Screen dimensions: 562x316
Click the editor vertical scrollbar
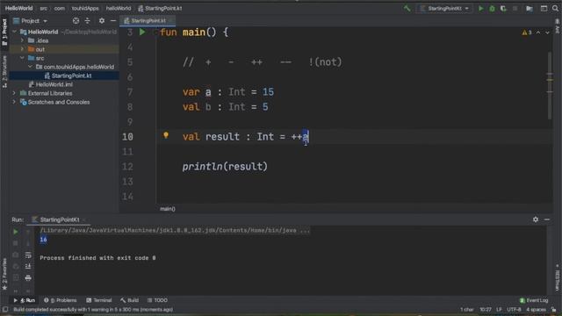550,86
